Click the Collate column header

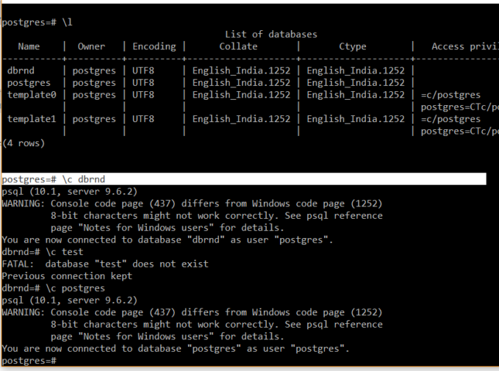point(238,46)
